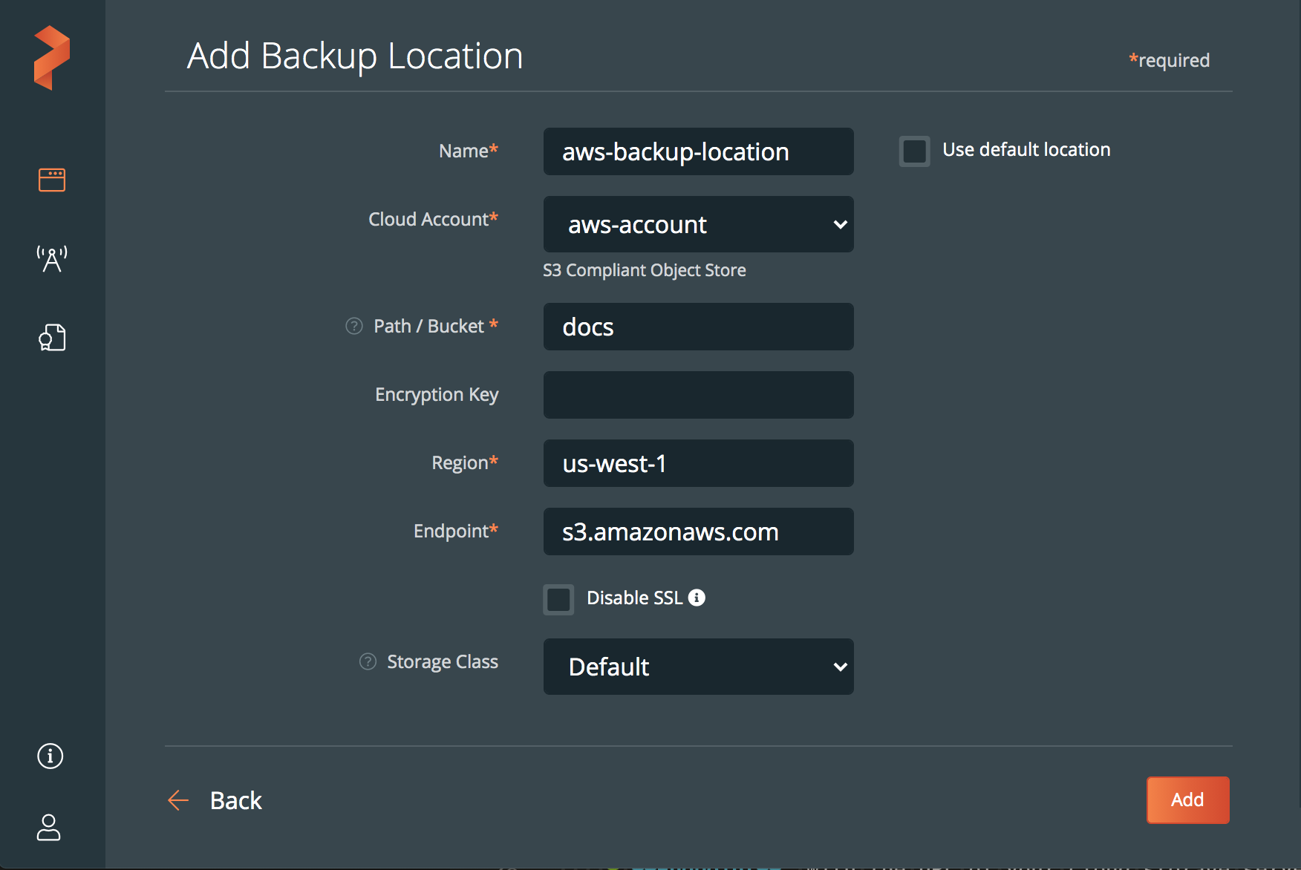Open the info circle icon in sidebar
Image resolution: width=1301 pixels, height=870 pixels.
[x=50, y=756]
